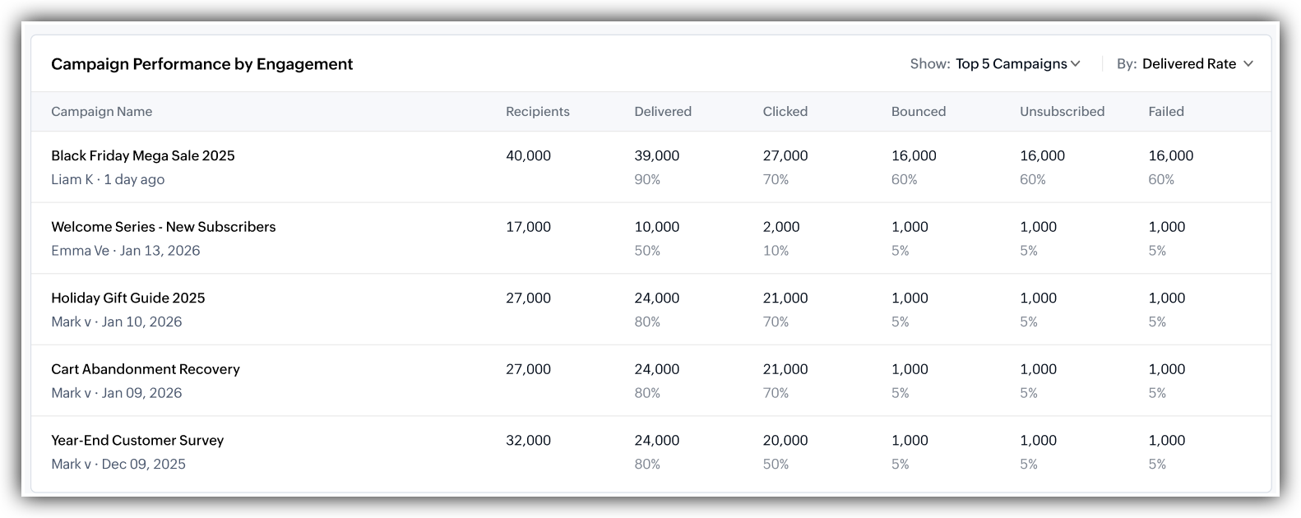Click Welcome Series recipients value 17,000
Viewport: 1301px width, 518px height.
[x=529, y=227]
